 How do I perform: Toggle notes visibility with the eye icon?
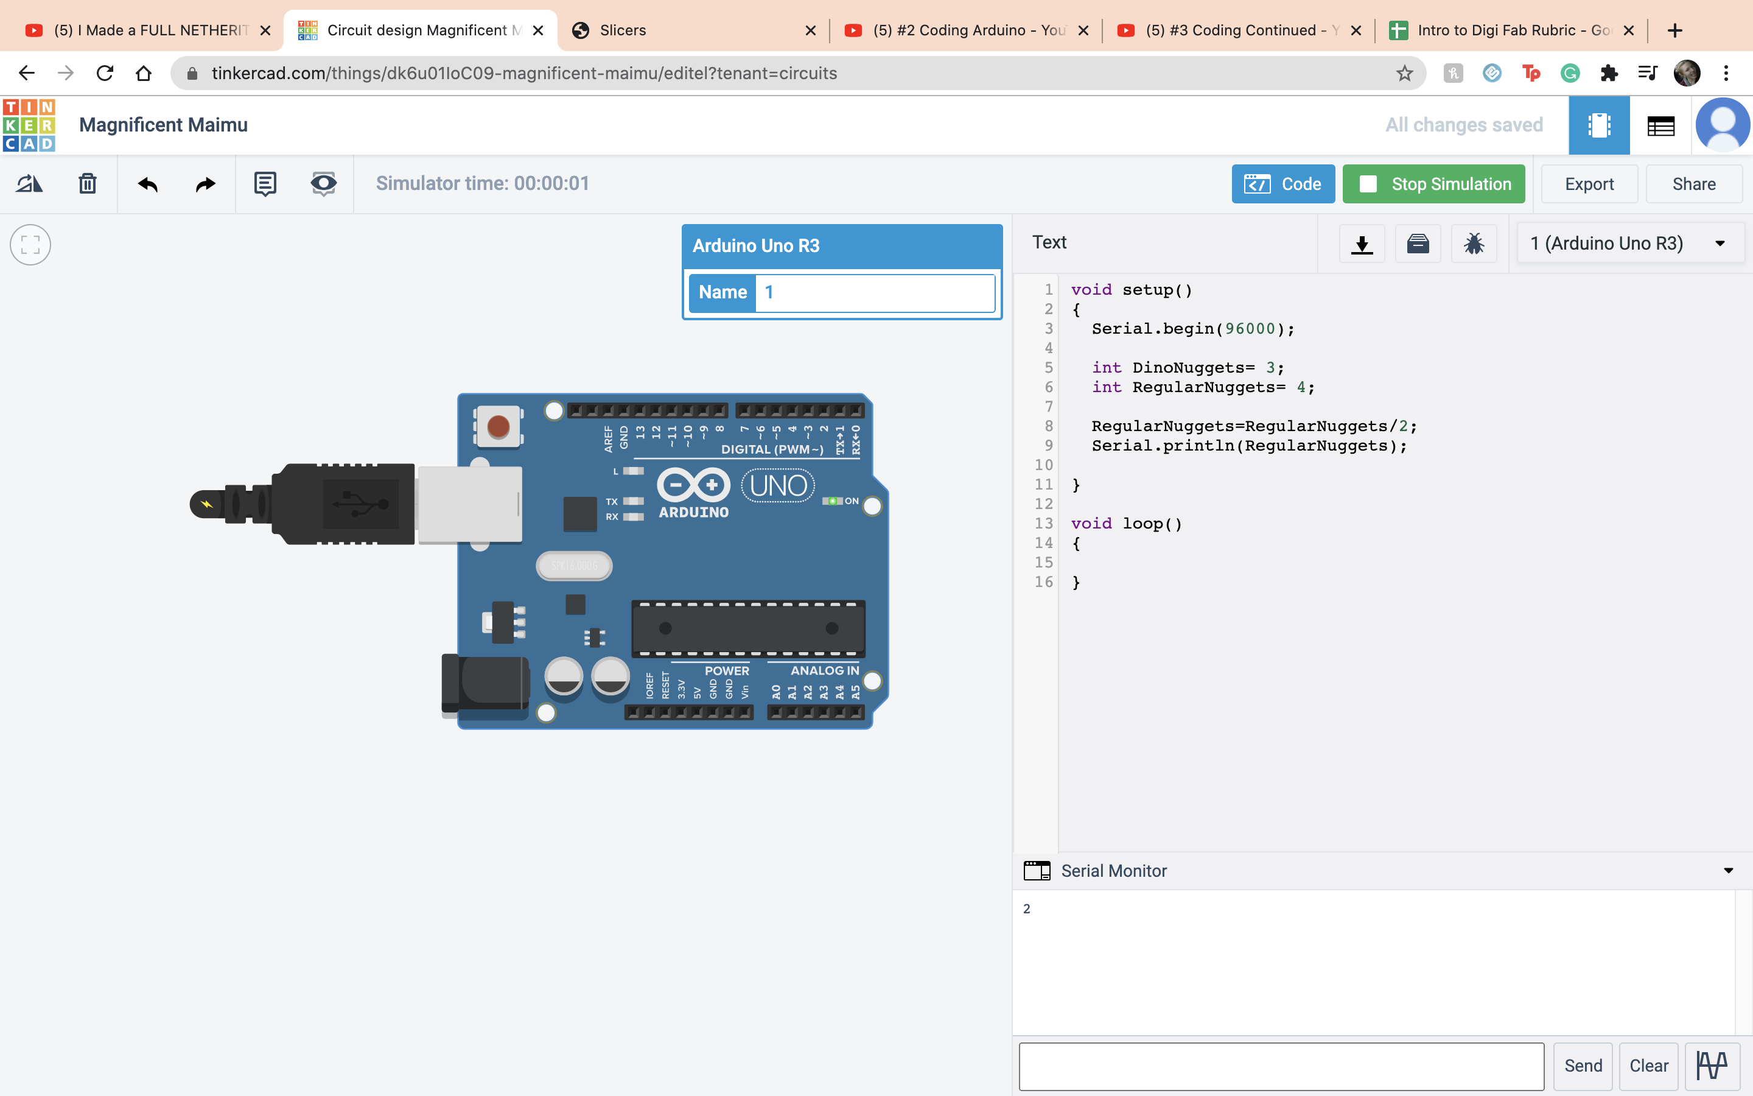pos(324,184)
